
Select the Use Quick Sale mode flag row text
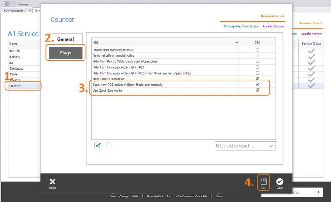click(107, 91)
